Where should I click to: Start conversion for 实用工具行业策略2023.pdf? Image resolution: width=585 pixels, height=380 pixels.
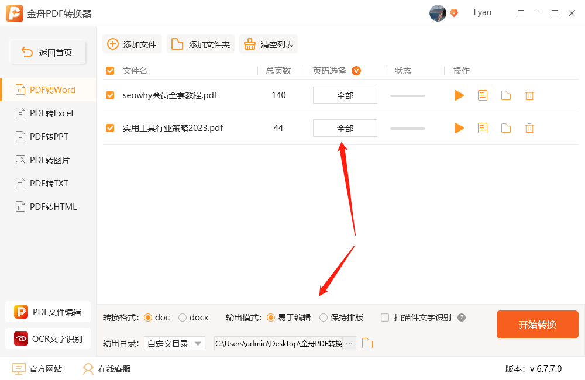click(x=459, y=128)
